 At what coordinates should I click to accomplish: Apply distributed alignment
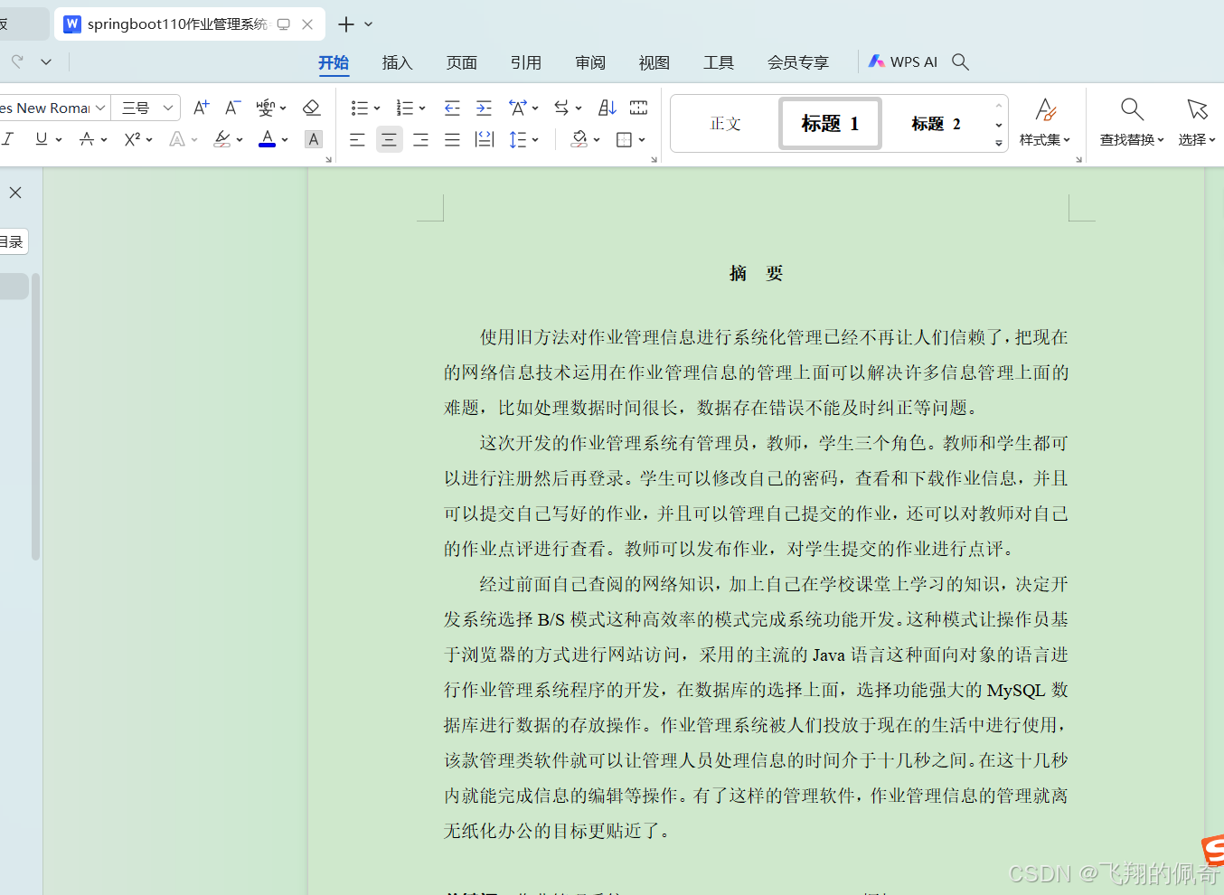point(485,139)
